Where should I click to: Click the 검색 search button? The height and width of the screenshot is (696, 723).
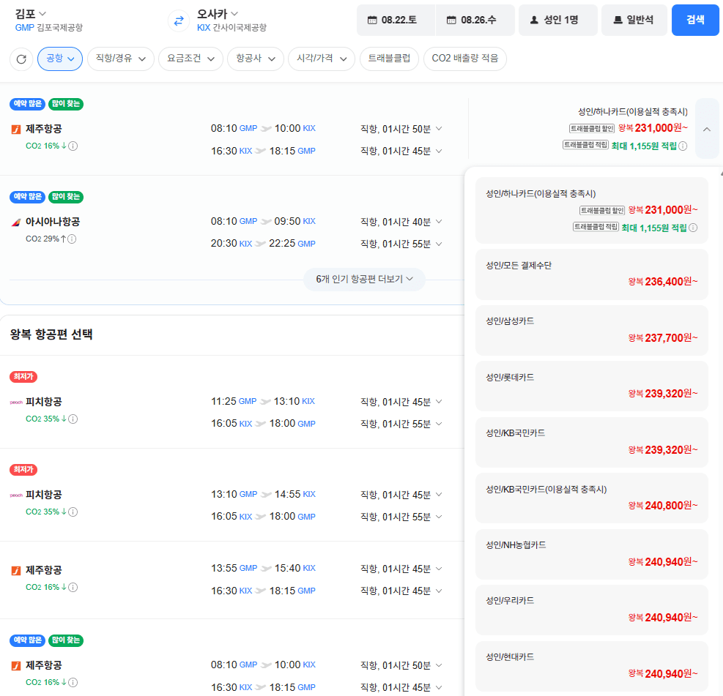click(x=695, y=20)
